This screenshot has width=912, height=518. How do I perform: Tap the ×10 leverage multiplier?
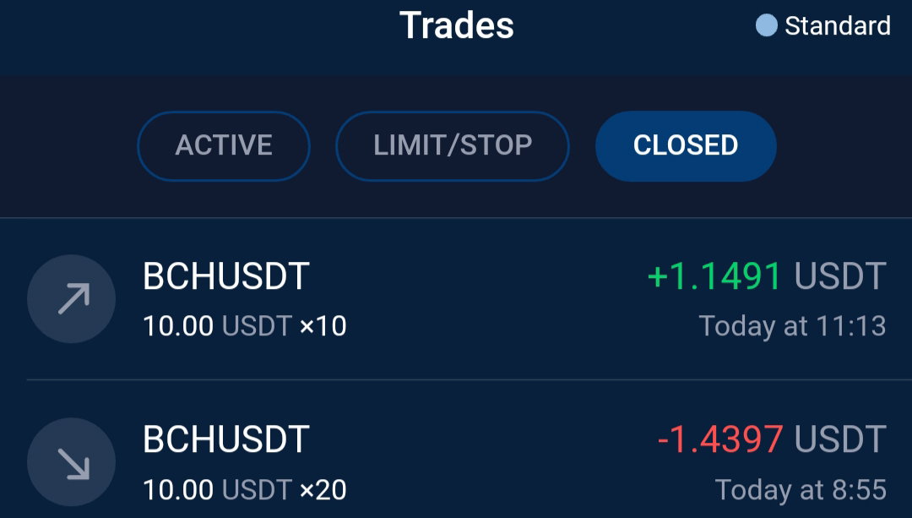pos(323,326)
